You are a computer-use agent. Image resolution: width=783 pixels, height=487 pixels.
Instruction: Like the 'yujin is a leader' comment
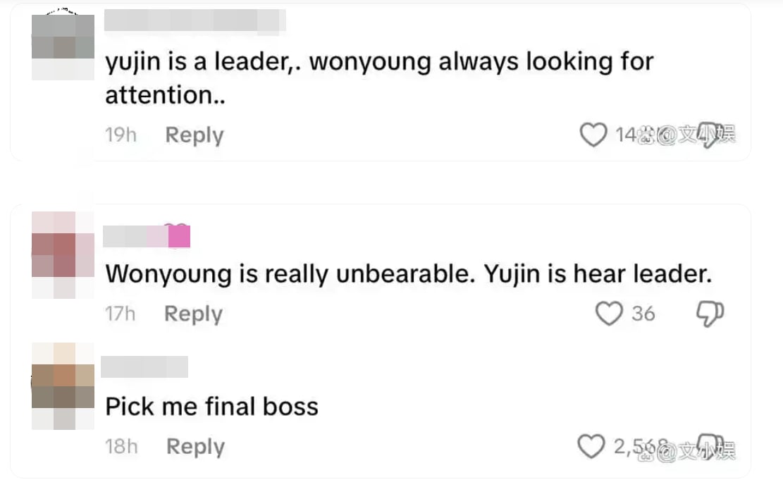tap(593, 135)
